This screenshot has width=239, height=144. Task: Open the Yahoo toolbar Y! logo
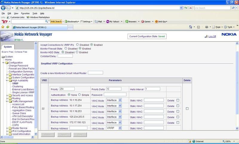(x=4, y=21)
